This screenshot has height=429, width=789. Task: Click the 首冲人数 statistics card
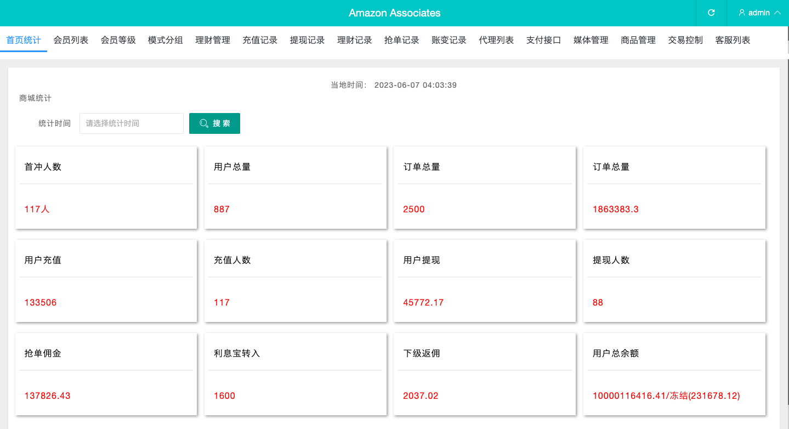[x=106, y=188]
